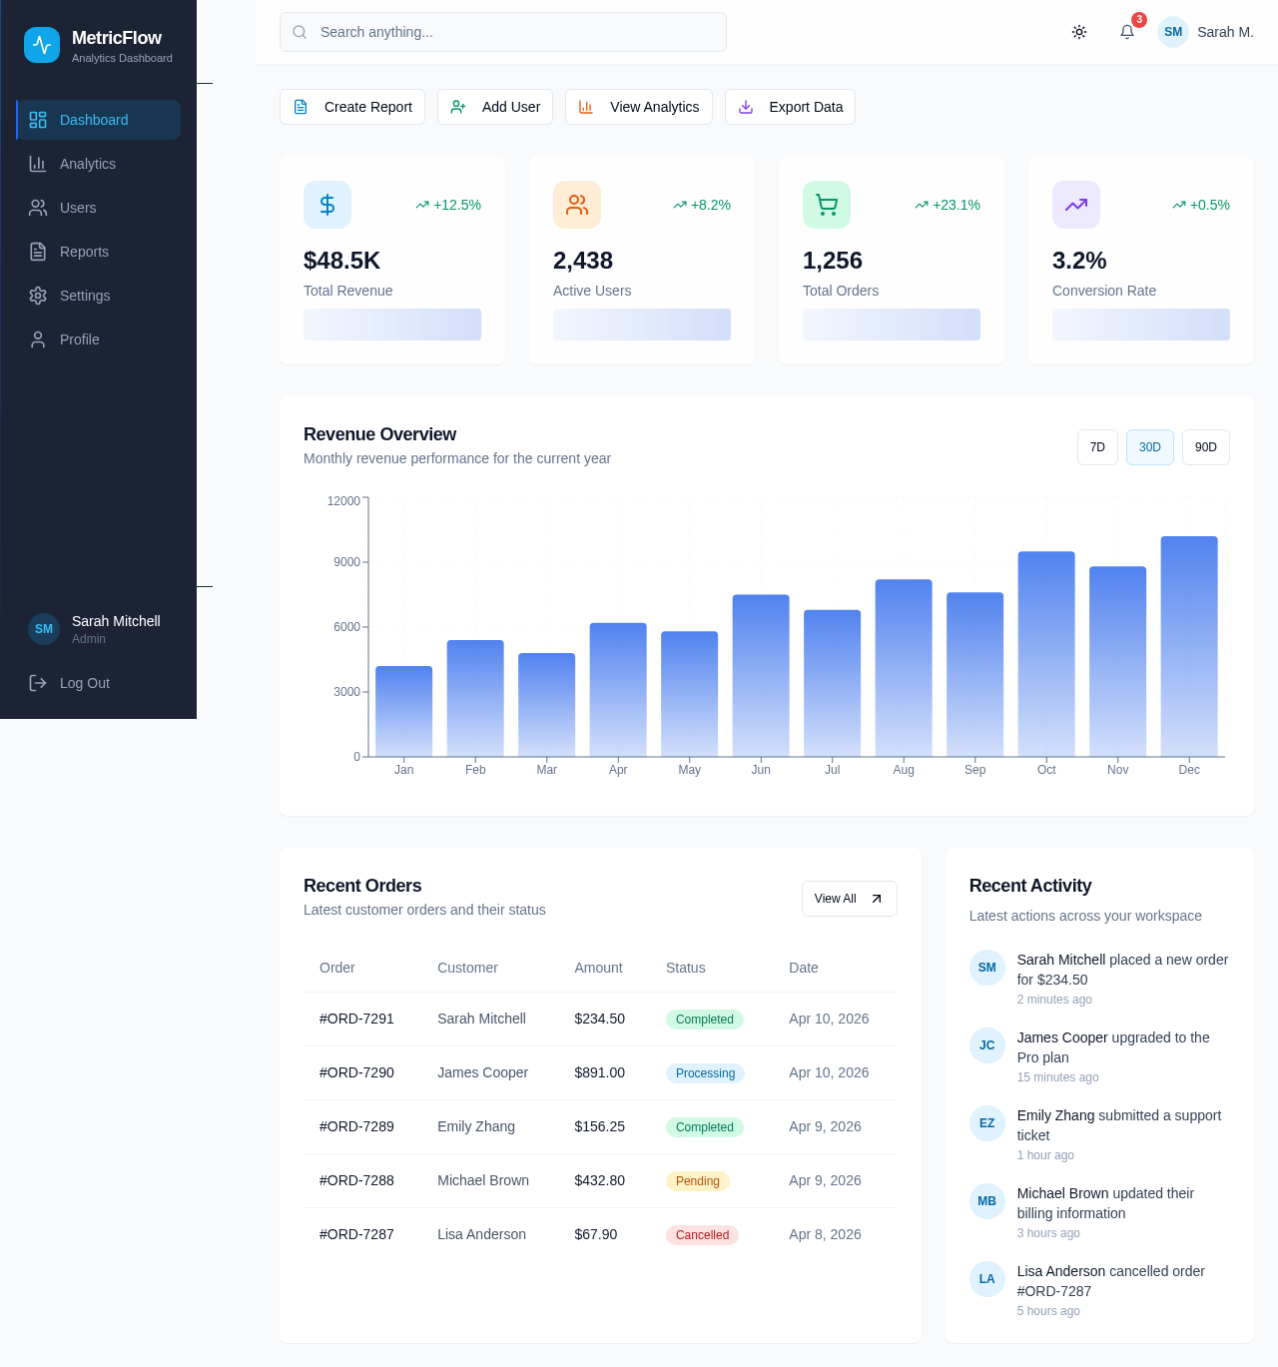Click the Pending status badge
The width and height of the screenshot is (1278, 1367).
(698, 1181)
